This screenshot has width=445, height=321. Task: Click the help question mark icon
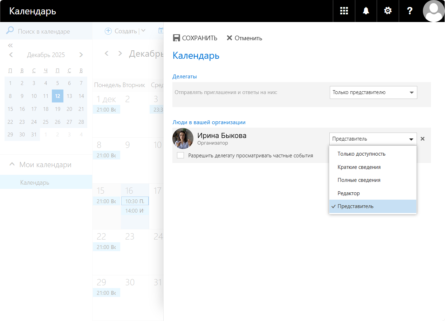[x=409, y=11]
